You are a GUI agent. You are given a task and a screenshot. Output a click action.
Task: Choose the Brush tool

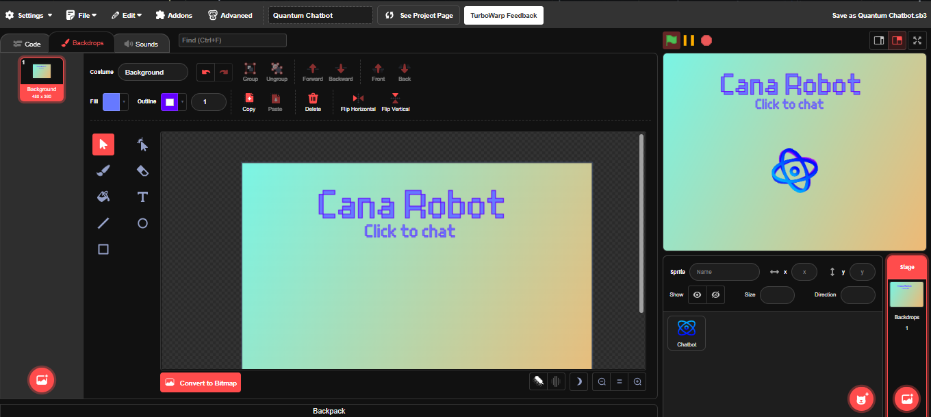[103, 170]
